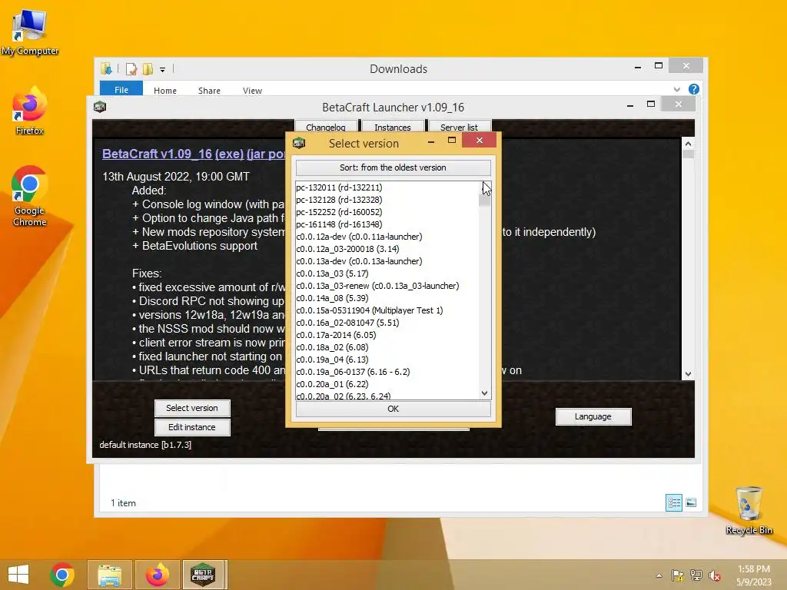Switch Downloads to details view icon
Viewport: 787px width, 590px height.
(x=673, y=502)
